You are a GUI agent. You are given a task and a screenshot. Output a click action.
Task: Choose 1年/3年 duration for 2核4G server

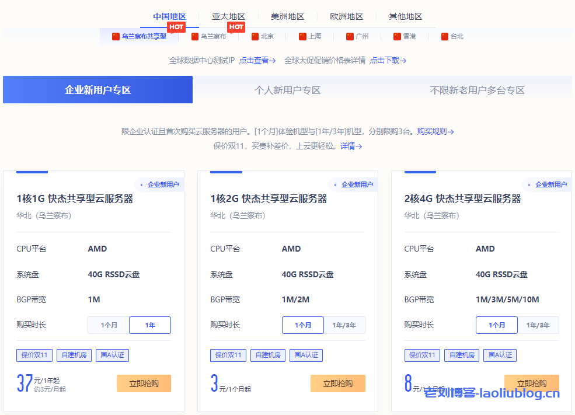click(538, 325)
